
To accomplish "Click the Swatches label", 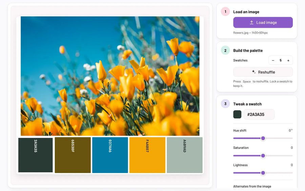I will point(240,60).
